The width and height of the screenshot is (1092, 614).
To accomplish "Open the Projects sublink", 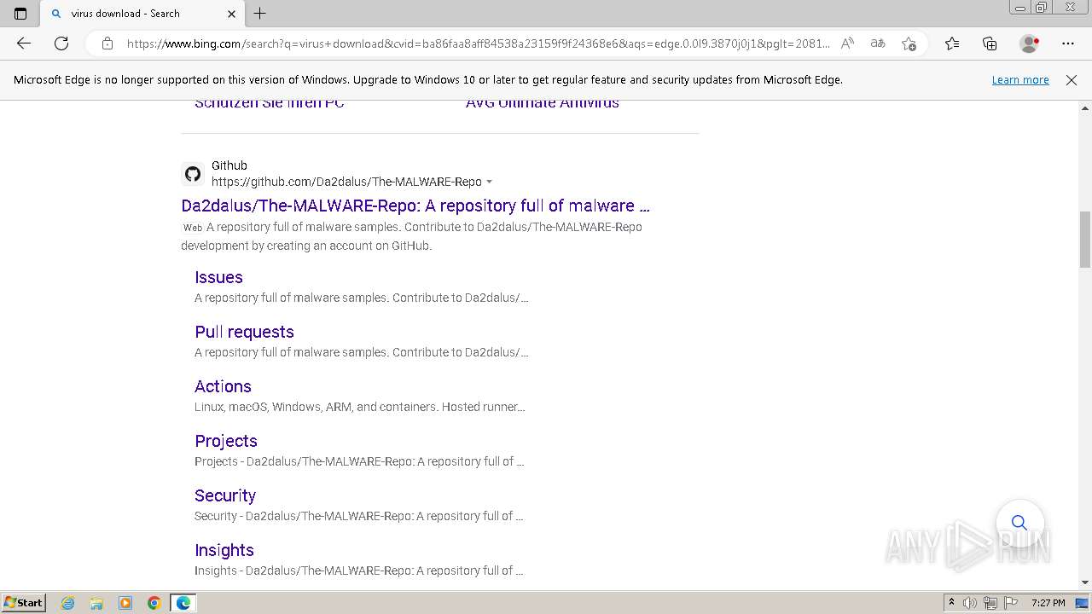I will [226, 441].
